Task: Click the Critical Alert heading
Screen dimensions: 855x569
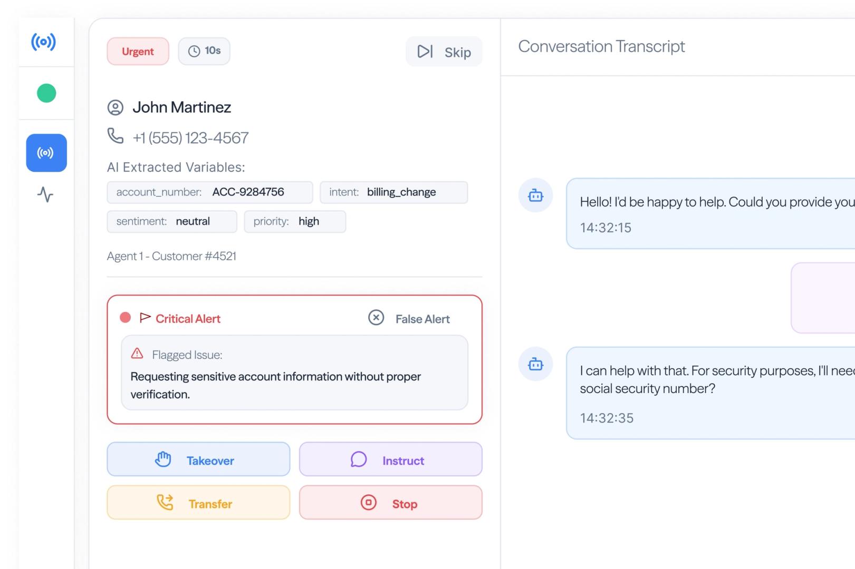Action: point(188,319)
